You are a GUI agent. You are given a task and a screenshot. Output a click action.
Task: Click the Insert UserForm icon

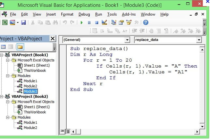tap(12, 22)
